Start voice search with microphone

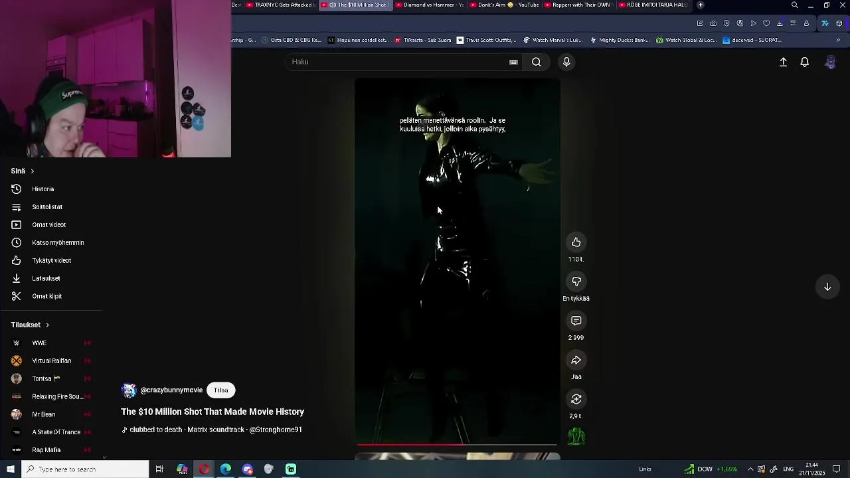566,62
